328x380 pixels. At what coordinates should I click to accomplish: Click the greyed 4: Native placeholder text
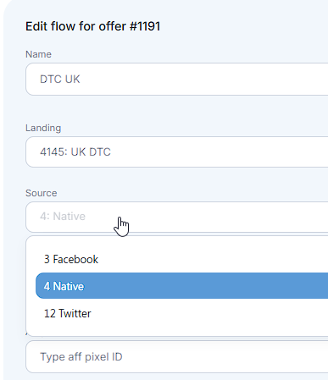[x=63, y=217]
